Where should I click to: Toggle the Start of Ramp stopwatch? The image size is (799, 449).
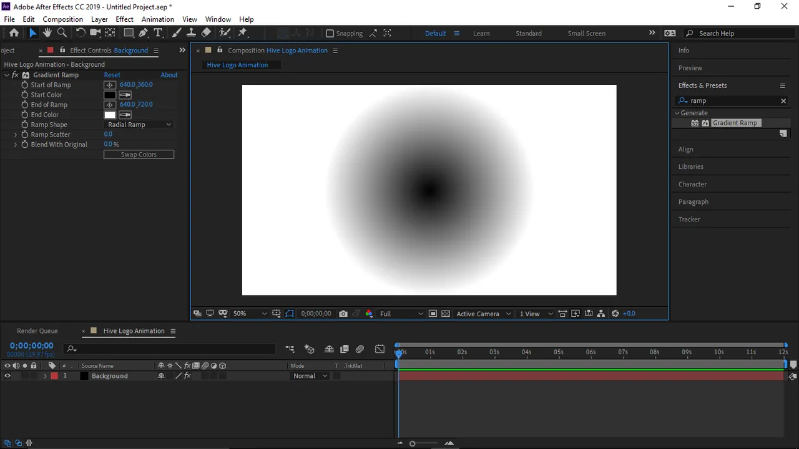click(25, 85)
